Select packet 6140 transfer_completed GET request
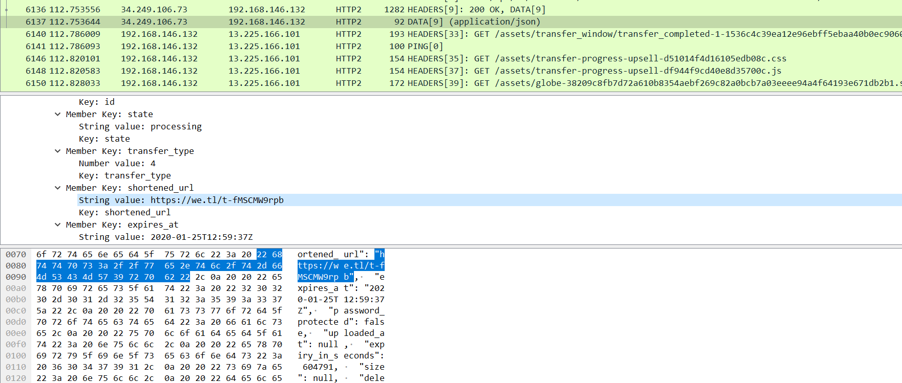Viewport: 902px width, 383px height. click(x=451, y=34)
